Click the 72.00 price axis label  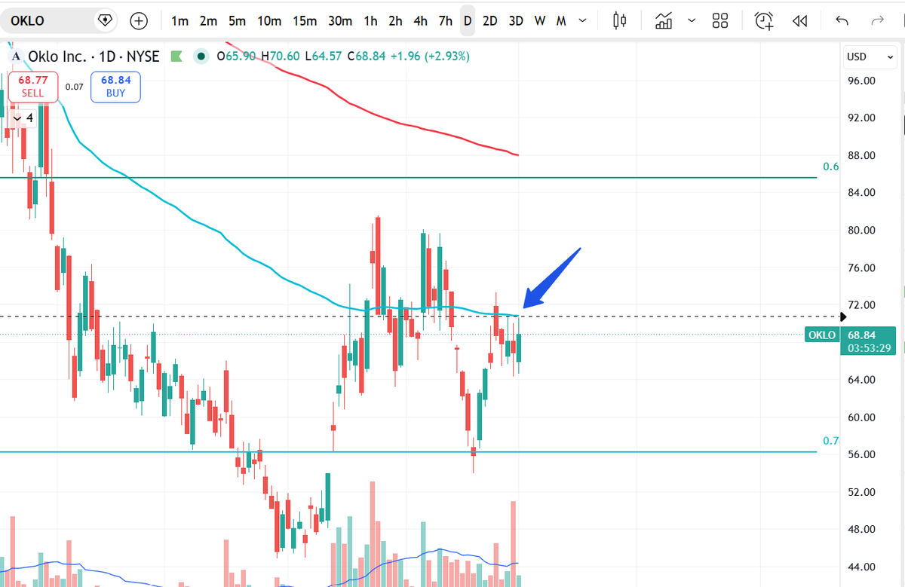pos(860,304)
